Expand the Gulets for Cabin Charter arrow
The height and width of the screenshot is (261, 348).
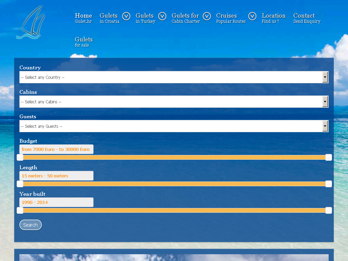click(207, 16)
